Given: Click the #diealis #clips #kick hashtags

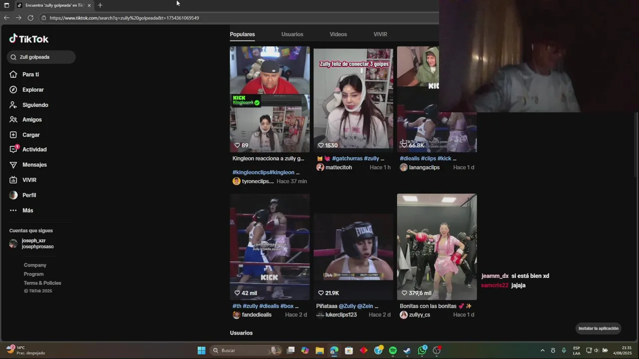Looking at the screenshot, I should coord(428,159).
